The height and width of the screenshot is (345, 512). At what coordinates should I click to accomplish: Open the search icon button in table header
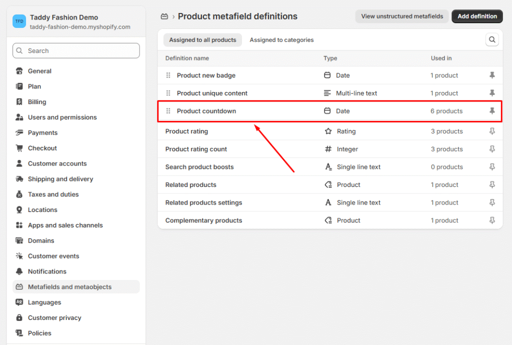[492, 40]
